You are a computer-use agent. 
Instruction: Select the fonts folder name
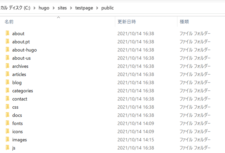(x=17, y=123)
